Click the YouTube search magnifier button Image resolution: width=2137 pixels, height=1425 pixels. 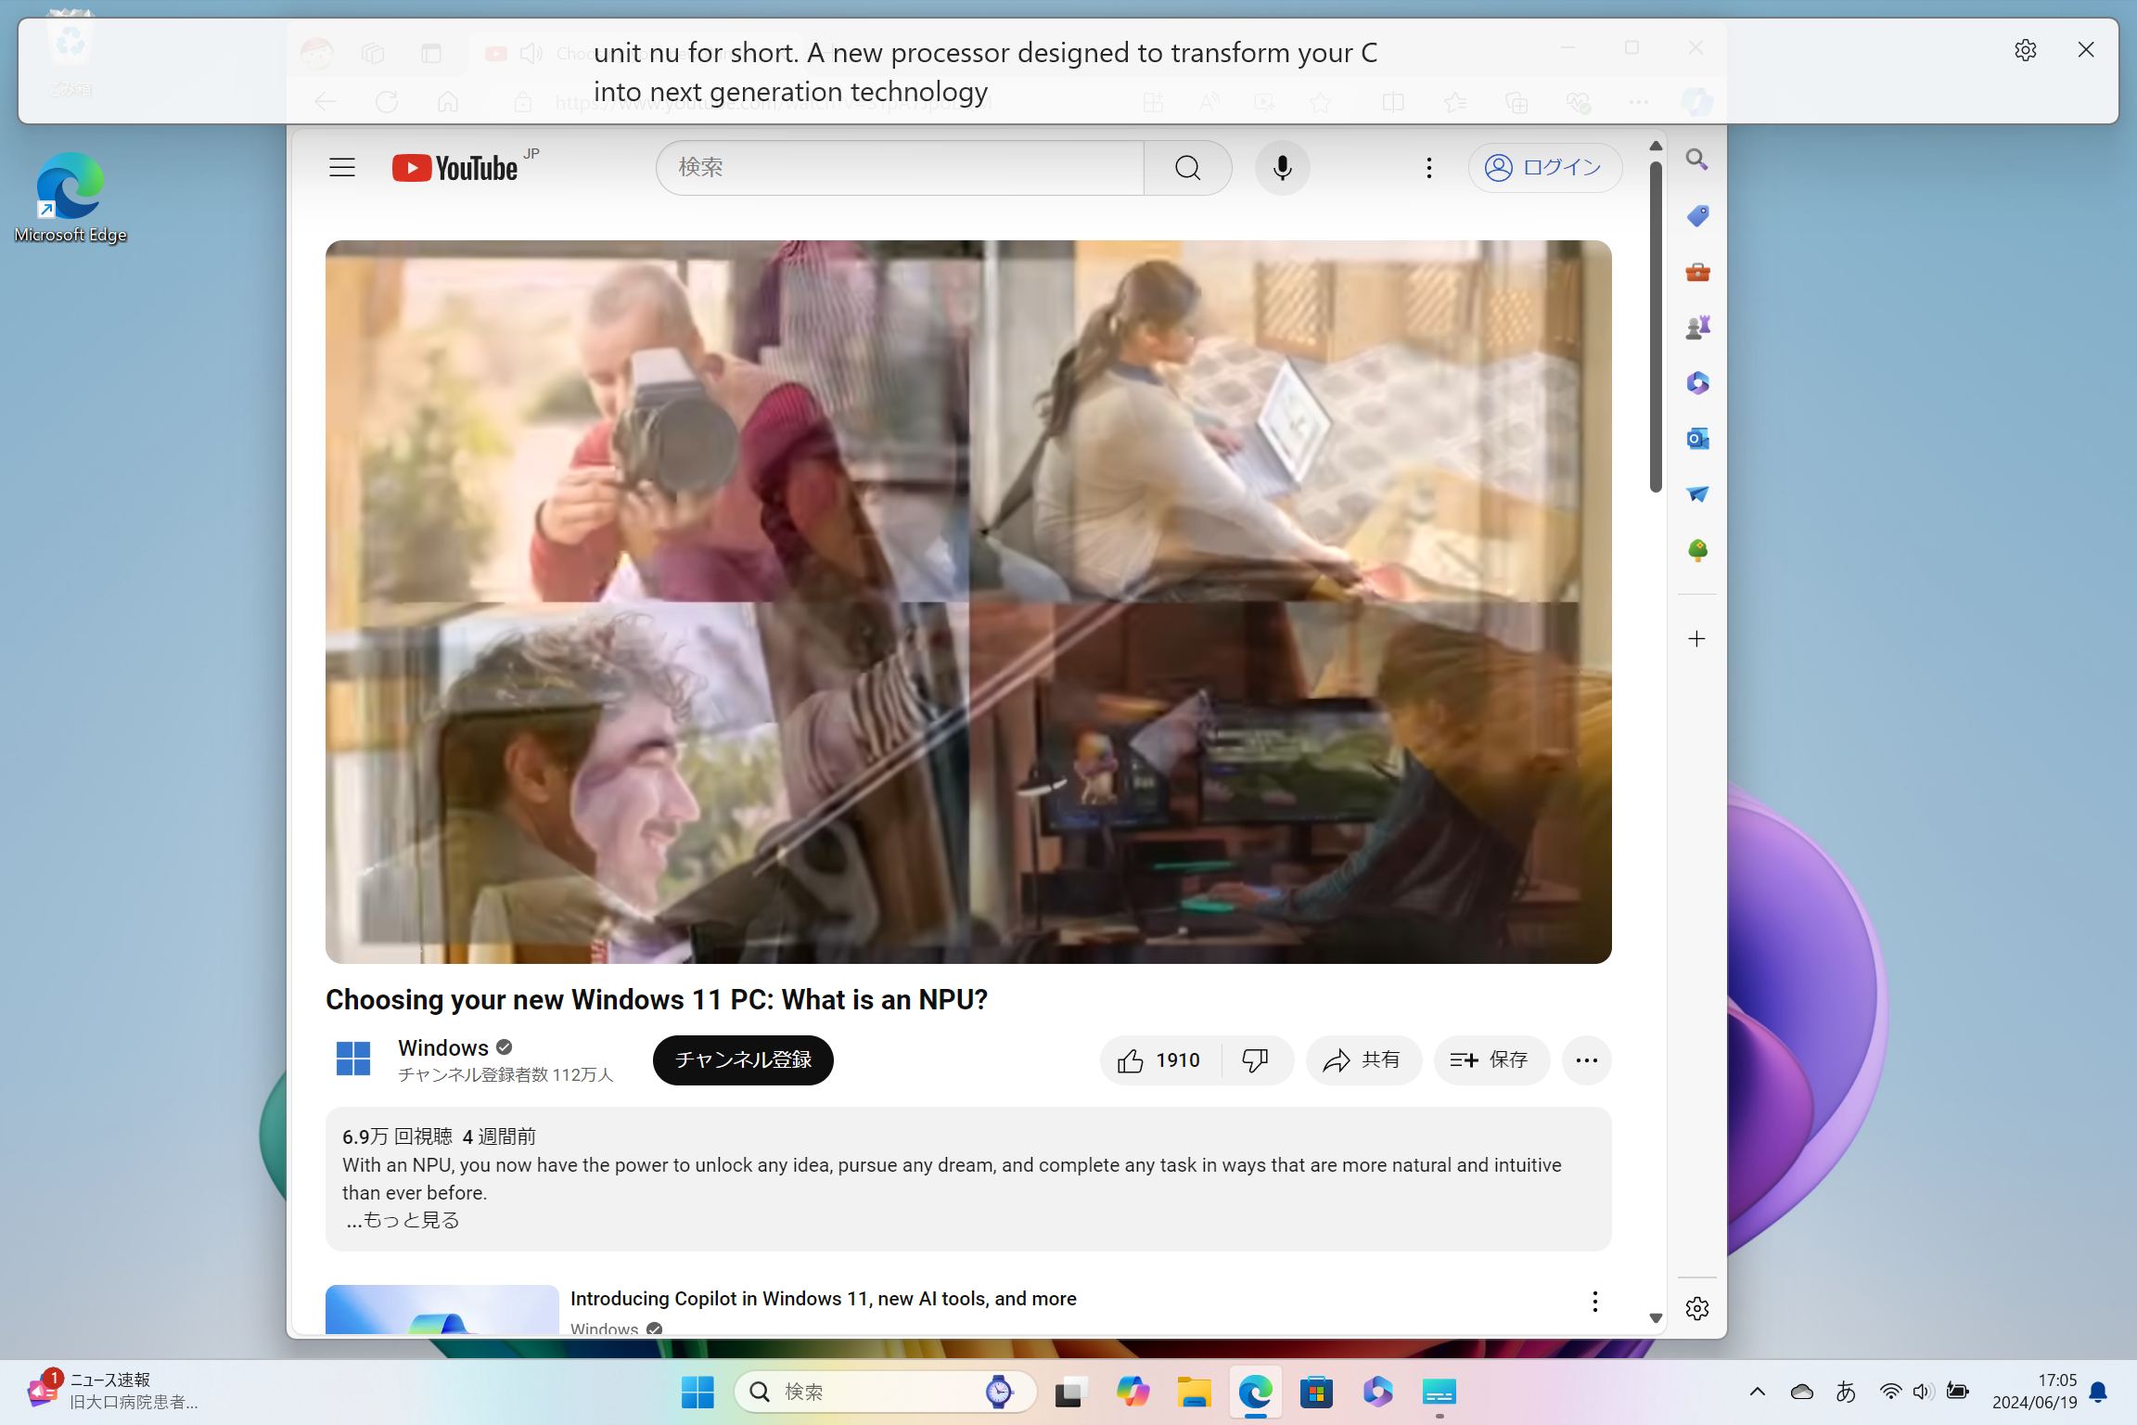(x=1187, y=168)
